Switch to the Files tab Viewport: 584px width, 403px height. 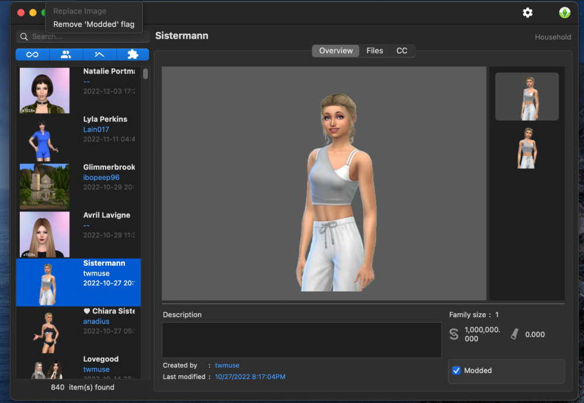pos(375,51)
